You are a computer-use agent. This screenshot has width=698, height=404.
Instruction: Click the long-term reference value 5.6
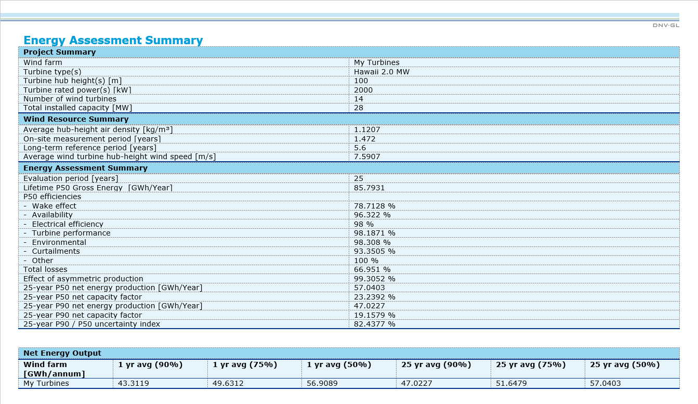360,148
